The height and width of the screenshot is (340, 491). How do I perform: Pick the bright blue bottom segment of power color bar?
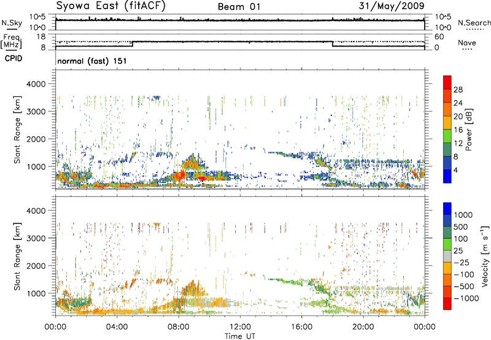coord(447,176)
